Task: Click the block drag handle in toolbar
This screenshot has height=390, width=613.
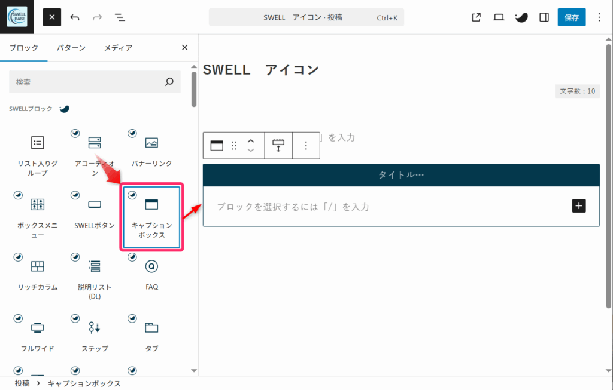Action: (234, 146)
